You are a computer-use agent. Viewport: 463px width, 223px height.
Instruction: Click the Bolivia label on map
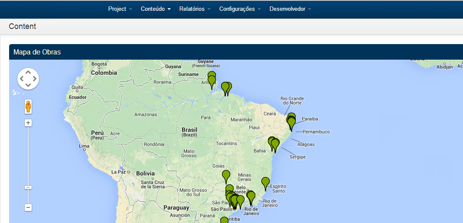145,174
